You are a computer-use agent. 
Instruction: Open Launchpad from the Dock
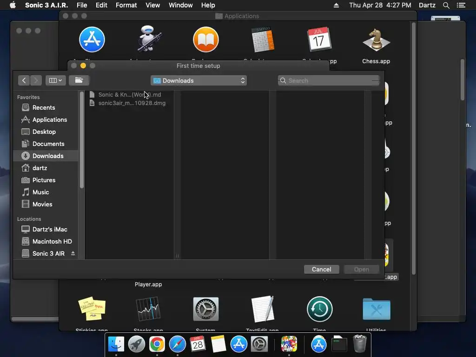137,344
